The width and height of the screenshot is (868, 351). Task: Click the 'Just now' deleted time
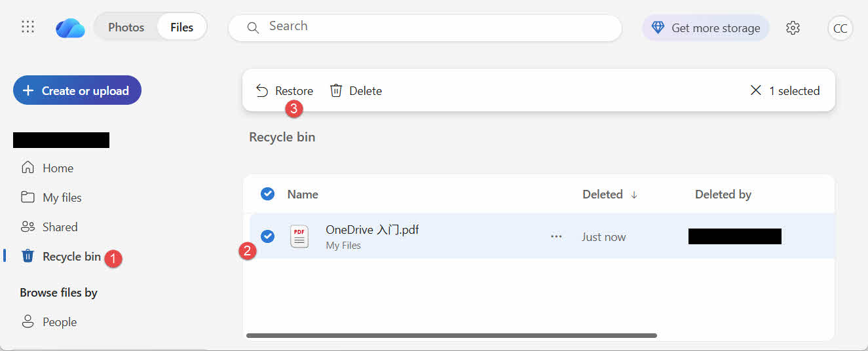pos(604,237)
